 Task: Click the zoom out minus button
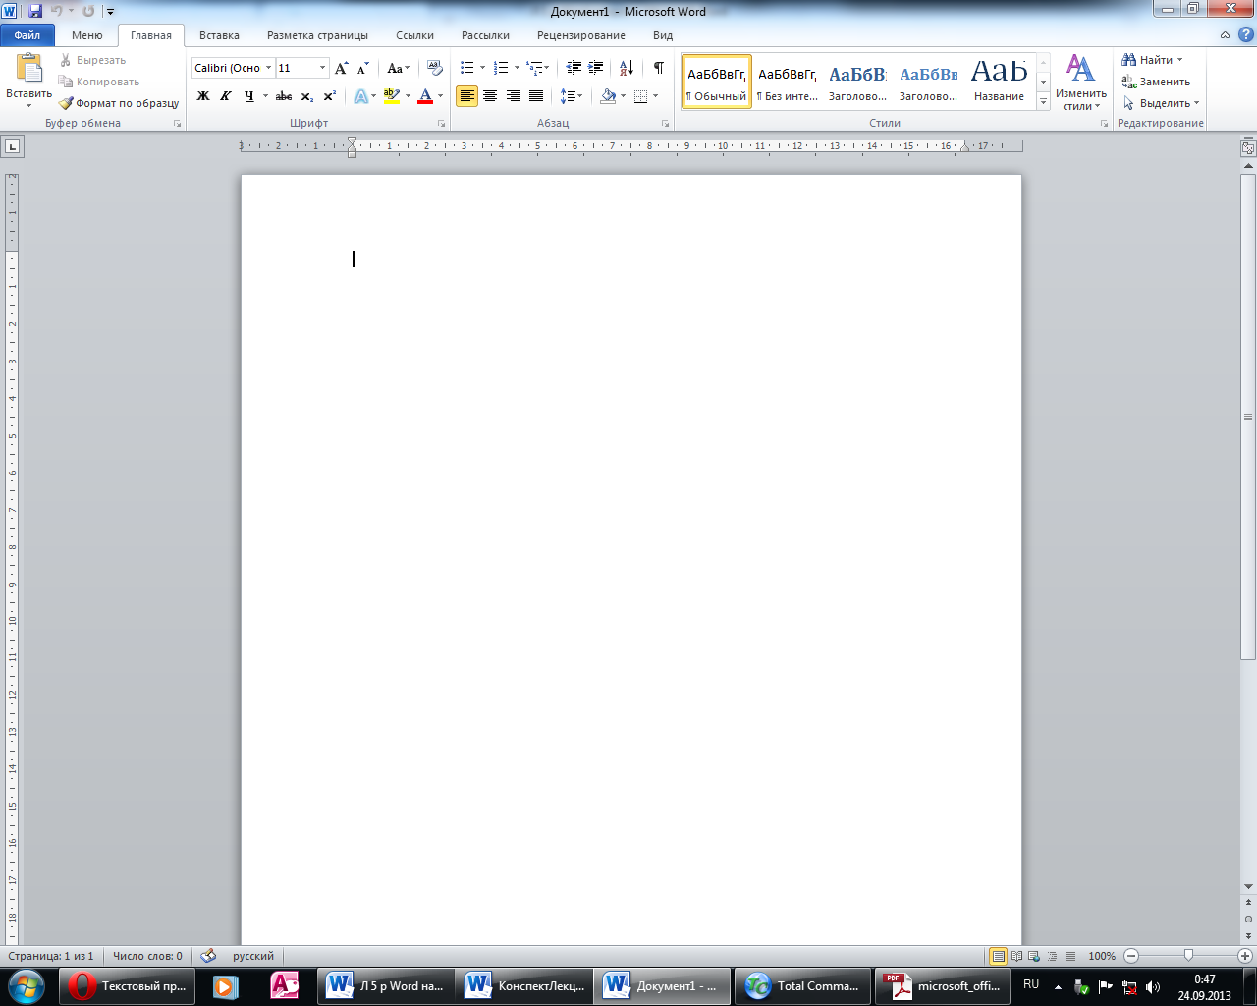point(1131,956)
